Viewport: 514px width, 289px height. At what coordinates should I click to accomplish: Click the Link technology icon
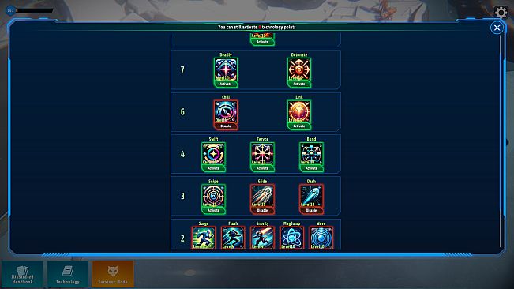click(x=299, y=111)
